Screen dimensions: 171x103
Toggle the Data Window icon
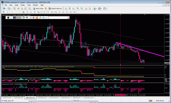coord(18,8)
